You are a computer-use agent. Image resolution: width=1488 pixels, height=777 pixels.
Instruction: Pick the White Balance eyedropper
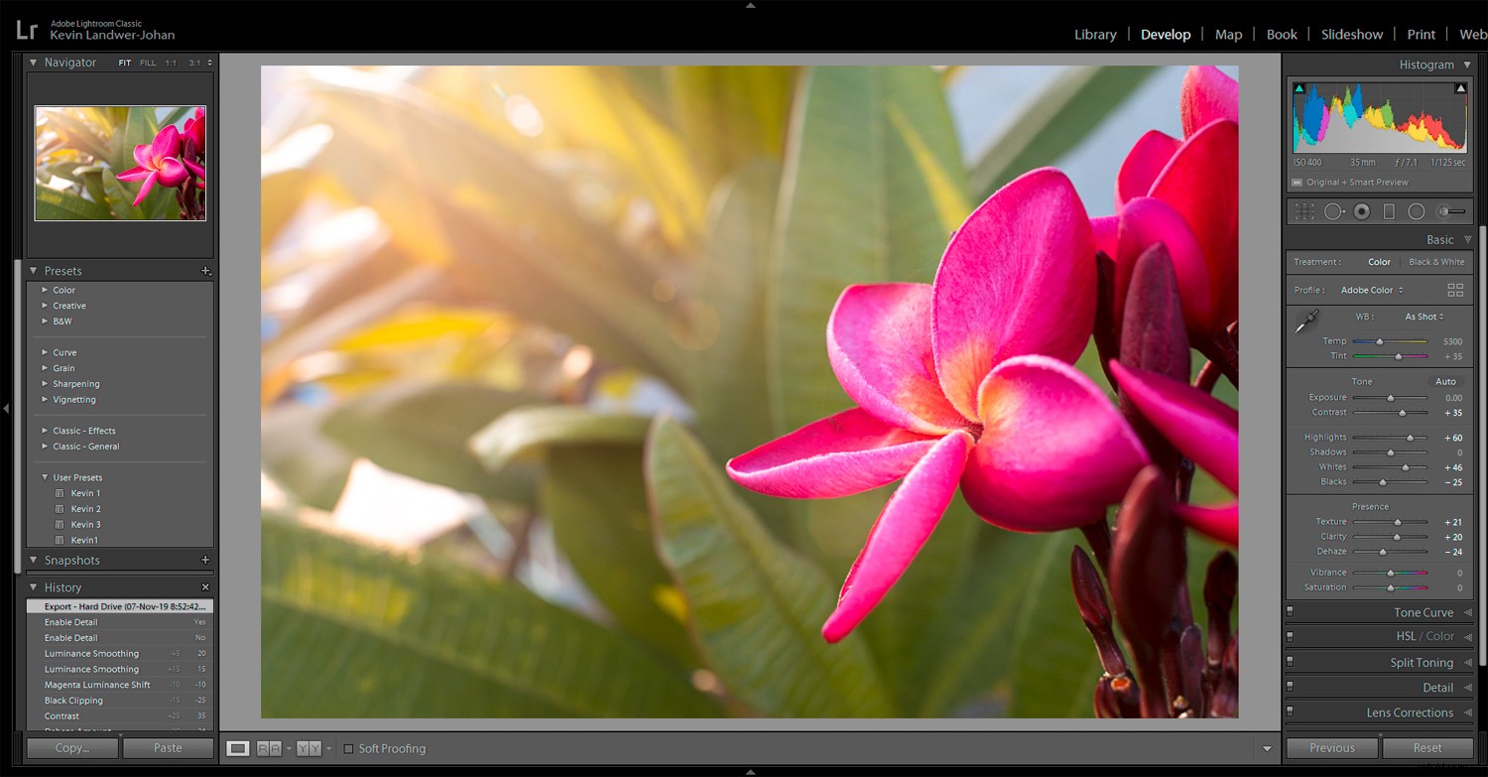(x=1306, y=320)
